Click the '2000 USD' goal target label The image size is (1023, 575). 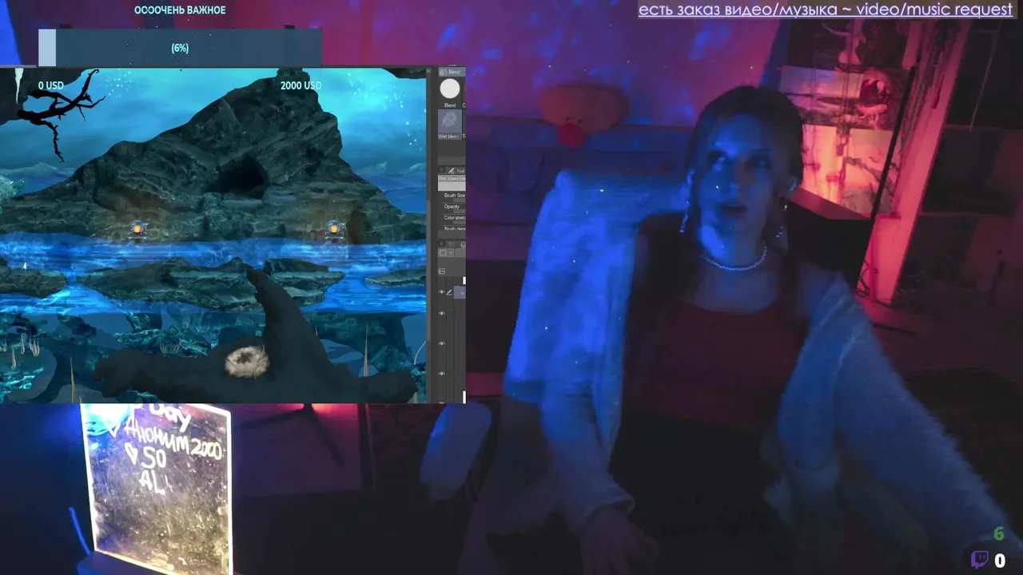[301, 85]
